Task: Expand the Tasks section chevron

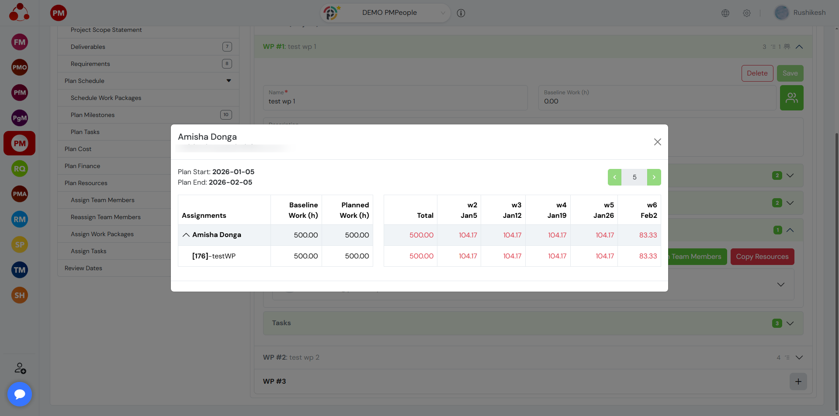Action: pyautogui.click(x=790, y=323)
